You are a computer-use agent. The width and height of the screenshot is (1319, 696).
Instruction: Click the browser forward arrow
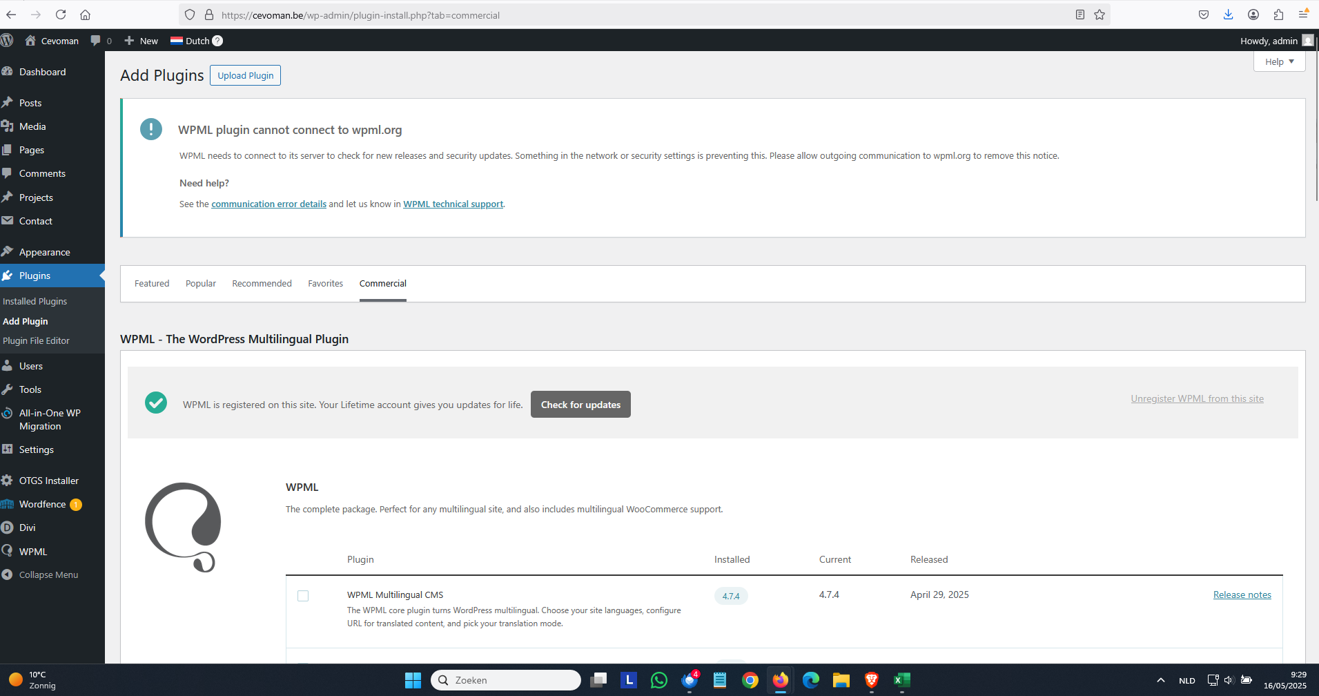36,14
